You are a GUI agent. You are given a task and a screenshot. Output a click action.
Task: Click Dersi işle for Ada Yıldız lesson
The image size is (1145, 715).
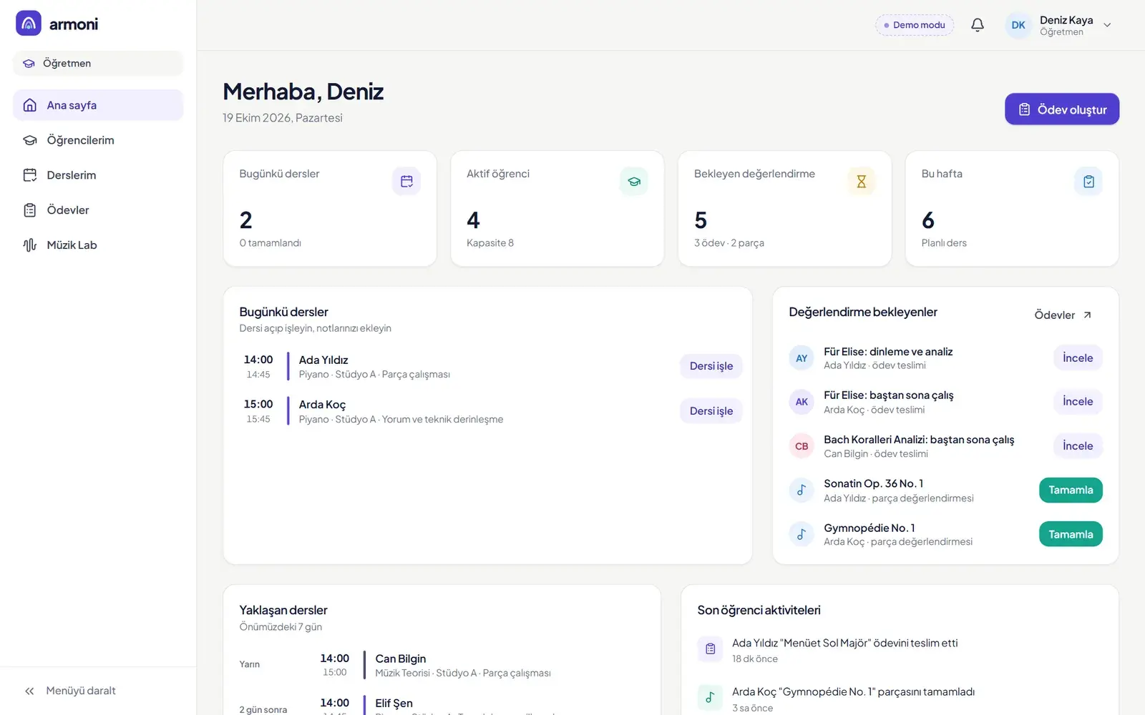pyautogui.click(x=711, y=366)
